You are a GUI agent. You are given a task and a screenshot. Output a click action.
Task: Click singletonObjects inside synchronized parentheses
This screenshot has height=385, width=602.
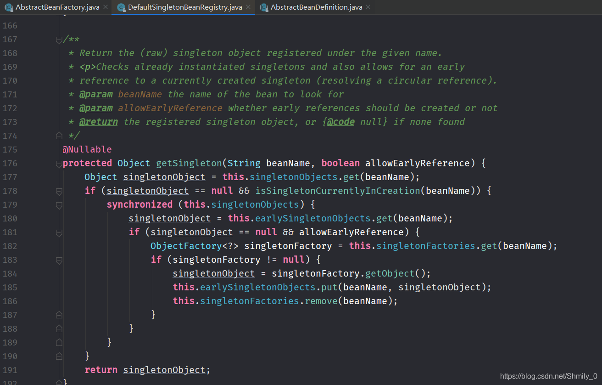coord(255,204)
